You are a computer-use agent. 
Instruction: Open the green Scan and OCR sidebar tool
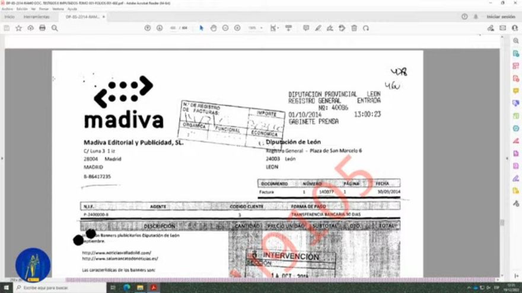tap(515, 116)
